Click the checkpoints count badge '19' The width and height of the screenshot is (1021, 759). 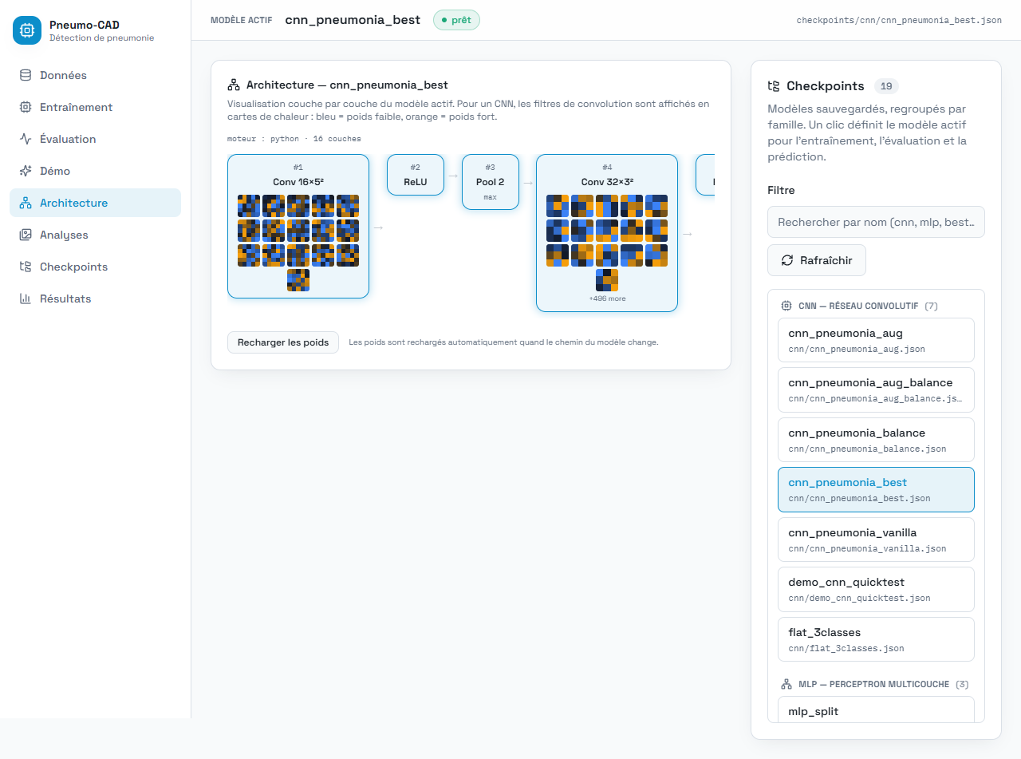[886, 86]
